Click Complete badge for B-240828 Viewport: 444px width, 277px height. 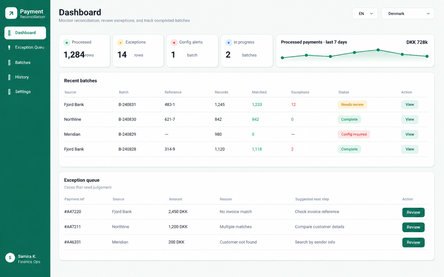pos(349,149)
